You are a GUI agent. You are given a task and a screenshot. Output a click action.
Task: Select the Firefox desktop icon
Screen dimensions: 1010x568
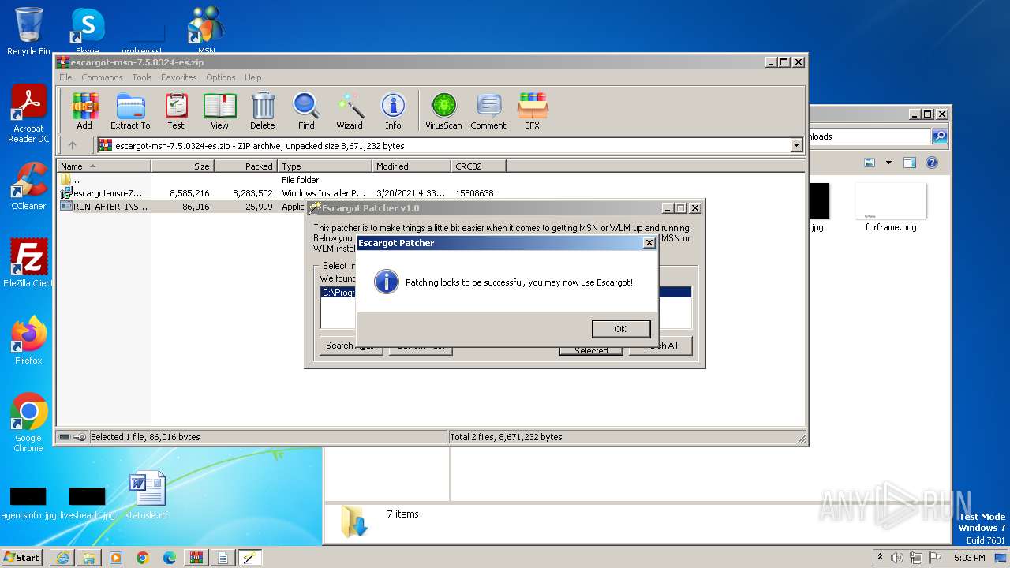coord(28,341)
